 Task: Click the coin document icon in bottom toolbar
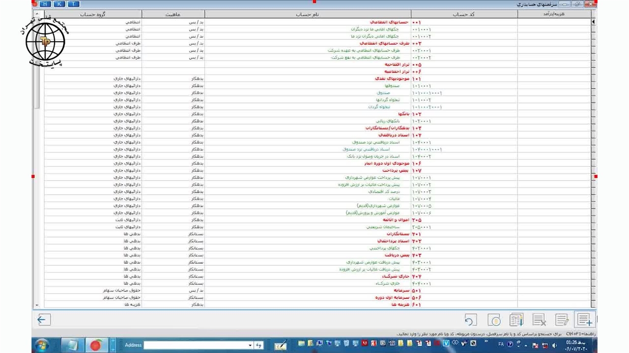(494, 320)
